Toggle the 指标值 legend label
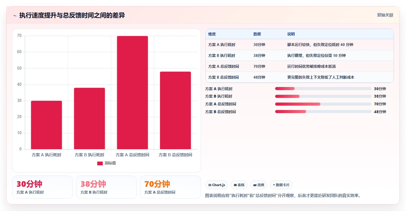 pos(110,163)
